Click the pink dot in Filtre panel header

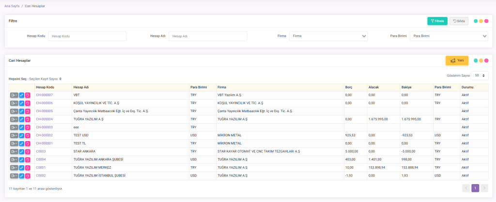click(x=486, y=21)
